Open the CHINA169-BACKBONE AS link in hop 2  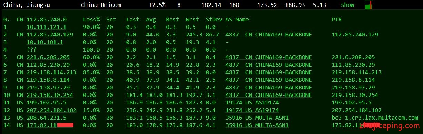[269, 35]
